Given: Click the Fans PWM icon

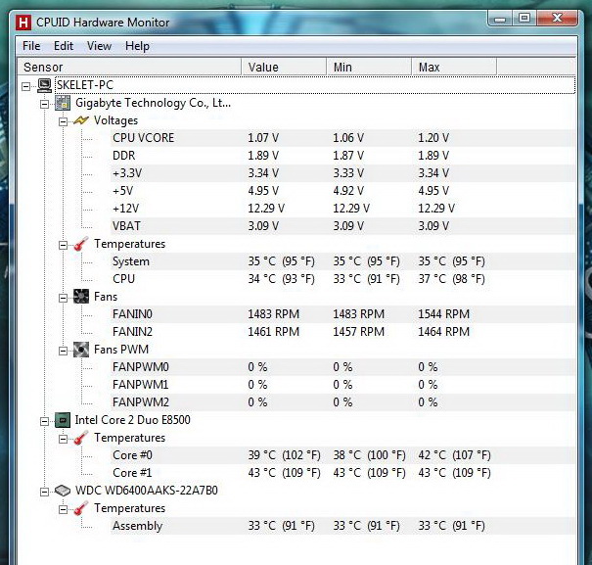Looking at the screenshot, I should pyautogui.click(x=81, y=350).
